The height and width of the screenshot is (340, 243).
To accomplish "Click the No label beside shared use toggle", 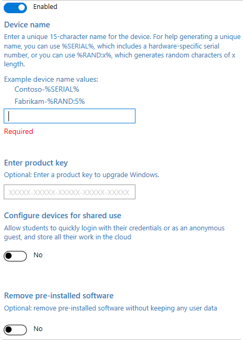I will point(38,255).
